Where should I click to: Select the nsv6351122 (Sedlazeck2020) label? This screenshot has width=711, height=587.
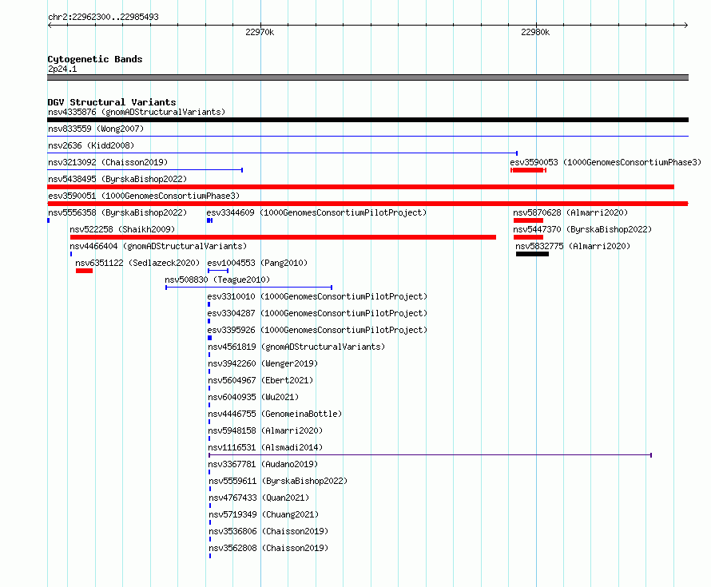click(137, 263)
